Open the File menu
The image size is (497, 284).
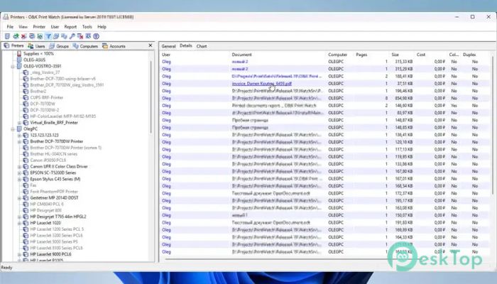click(x=10, y=27)
